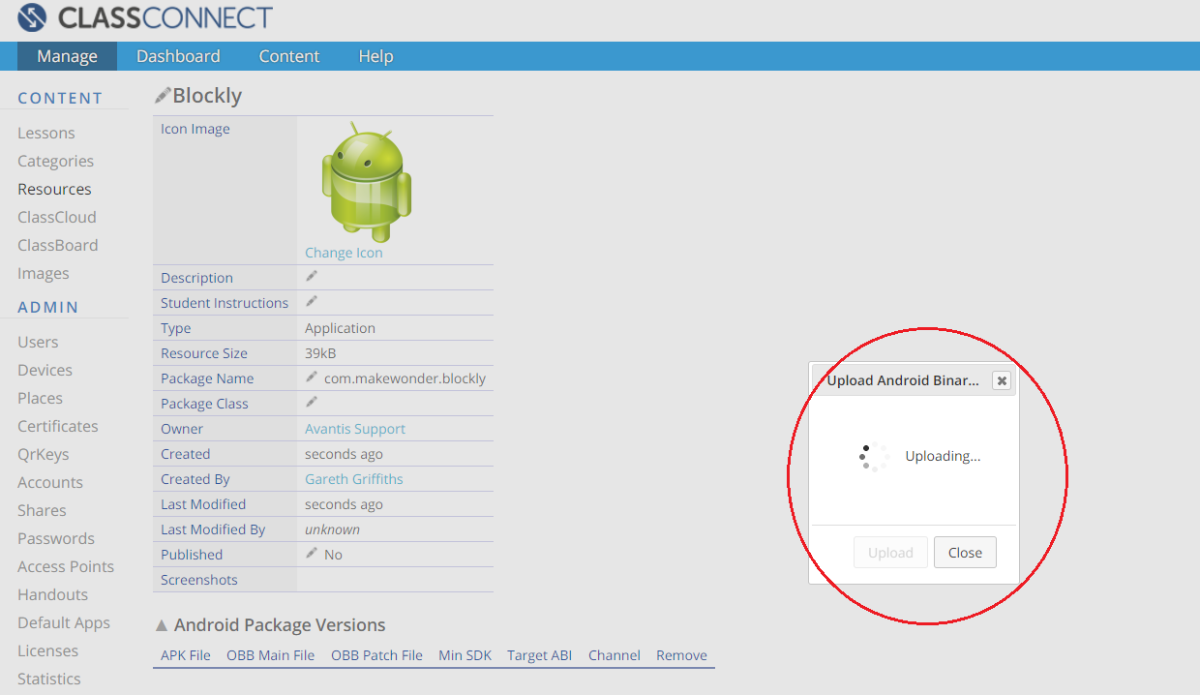The image size is (1200, 695).
Task: Close the Upload Android Binary dialog with X
Action: [x=1002, y=380]
